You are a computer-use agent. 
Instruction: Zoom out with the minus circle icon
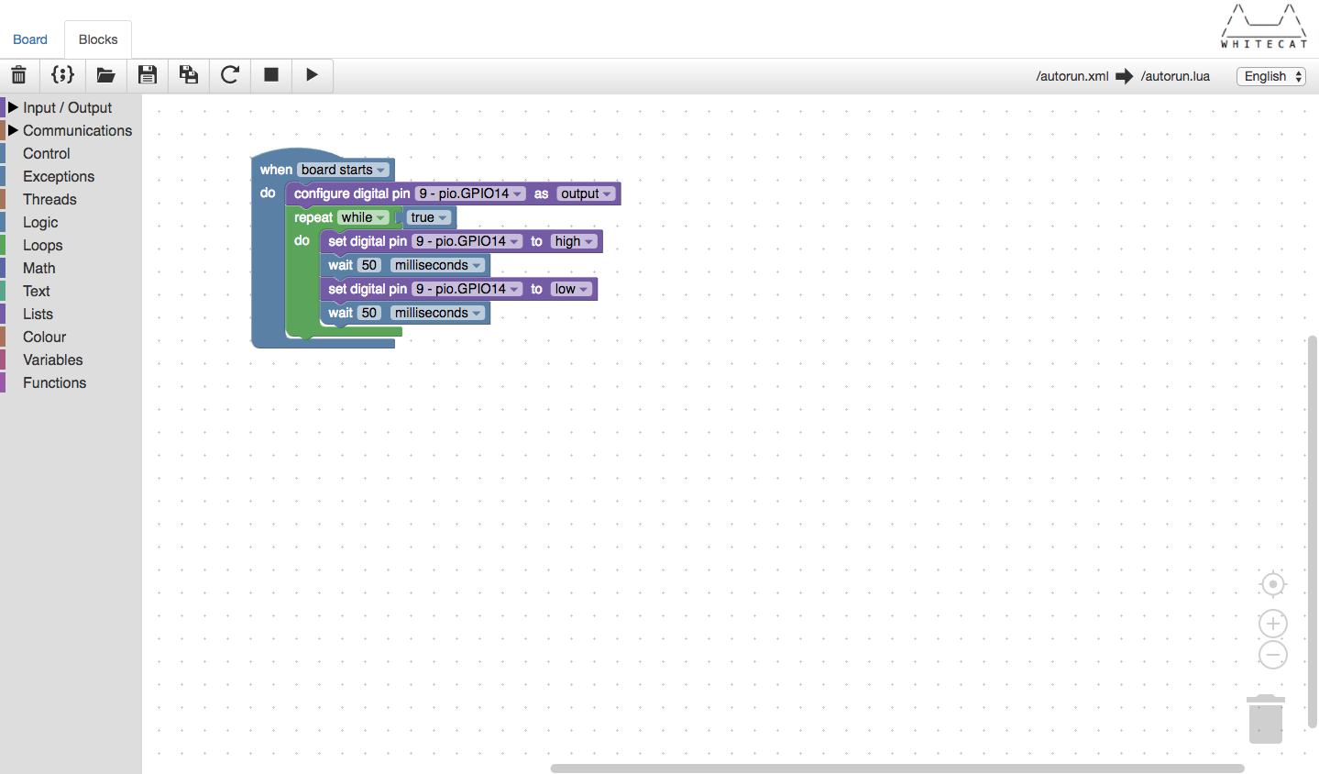point(1272,655)
